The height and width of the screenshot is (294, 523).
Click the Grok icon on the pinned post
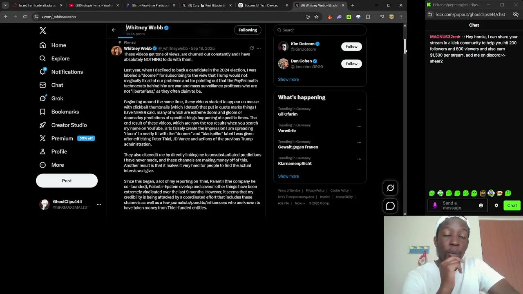coord(252,48)
